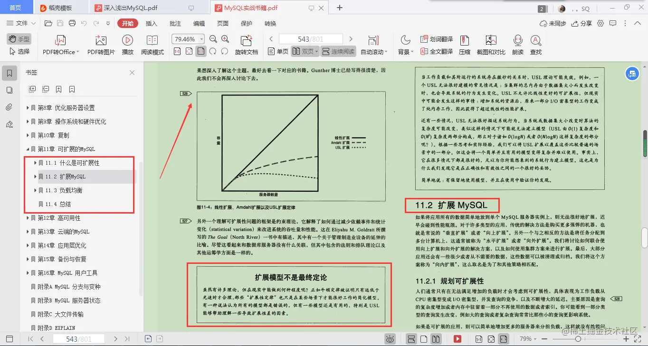
Task: Toggle 双页 two-page view
Action: [305, 51]
